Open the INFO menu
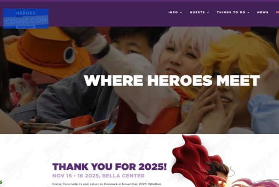This screenshot has height=187, width=279. point(173,13)
